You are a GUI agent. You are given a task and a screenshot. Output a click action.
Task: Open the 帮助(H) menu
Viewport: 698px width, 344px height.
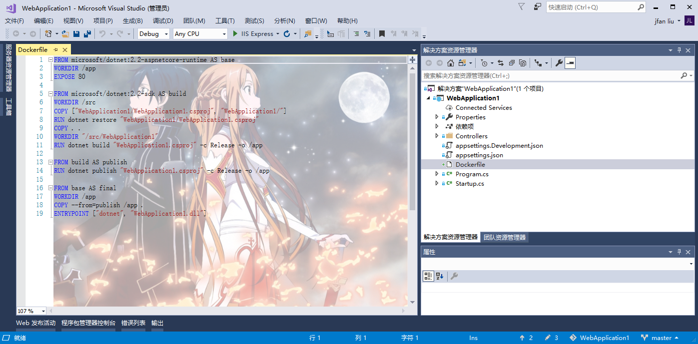347,21
